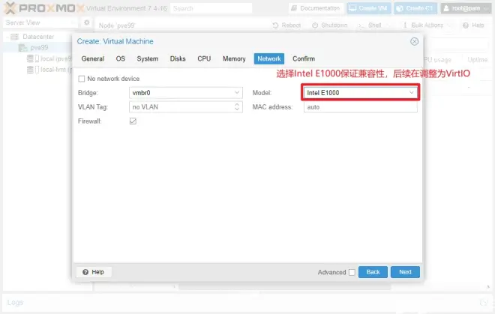Click the Back button
Screen dimensions: 495x314
point(373,272)
